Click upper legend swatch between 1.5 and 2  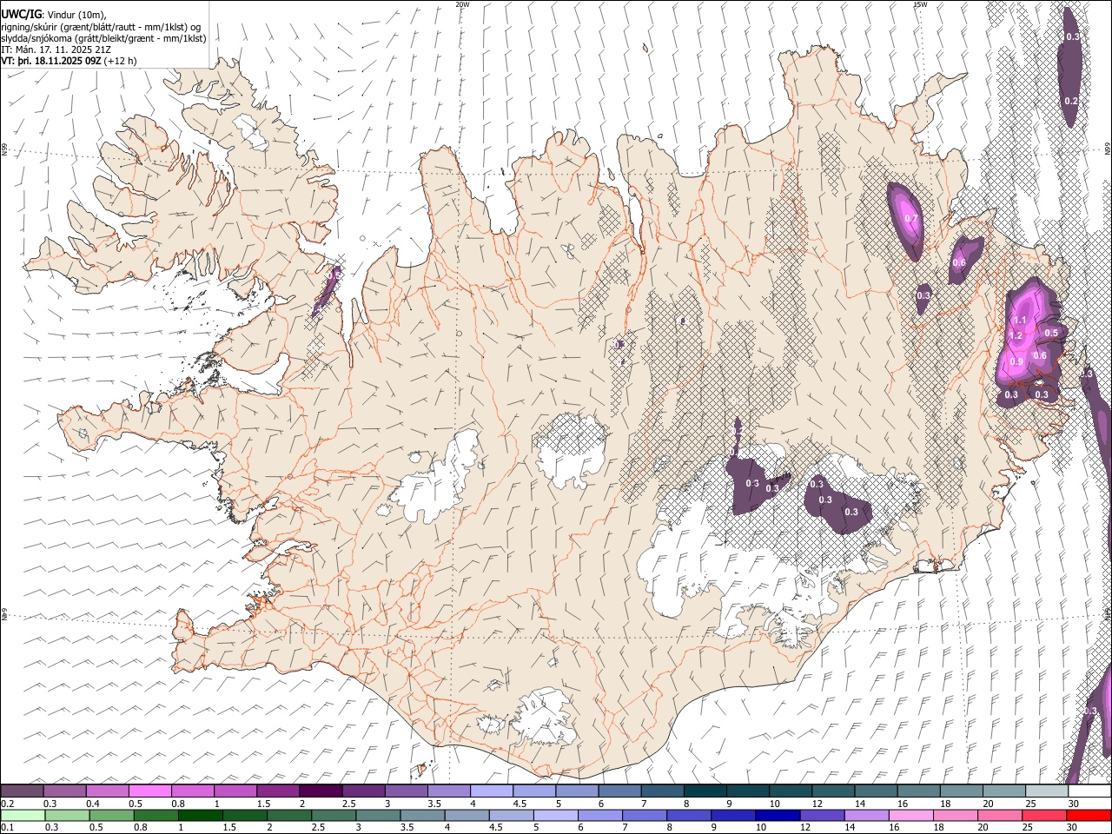pyautogui.click(x=277, y=791)
